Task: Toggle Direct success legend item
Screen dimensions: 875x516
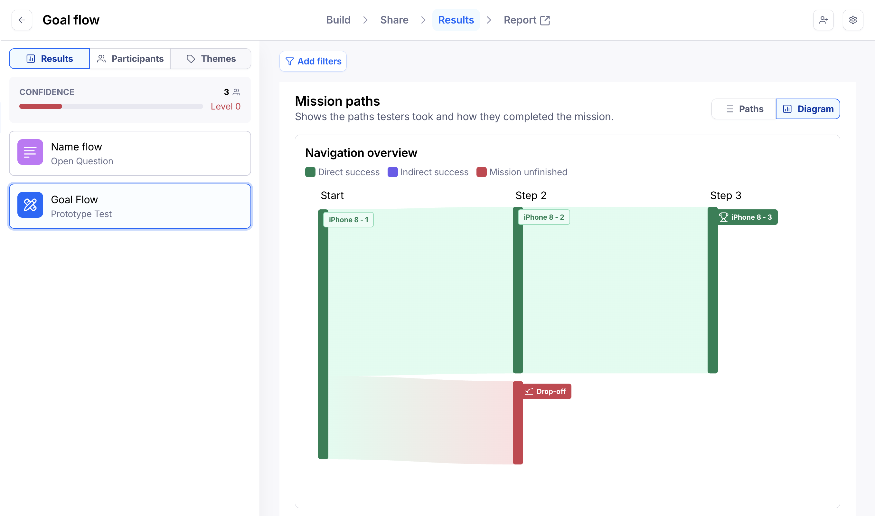Action: coord(342,172)
